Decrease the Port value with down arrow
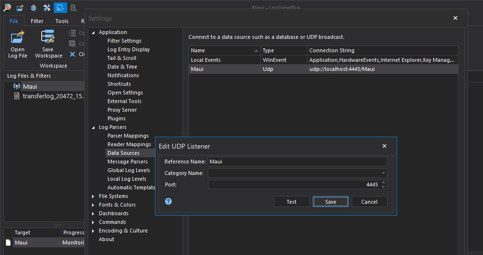This screenshot has width=483, height=255. (384, 186)
